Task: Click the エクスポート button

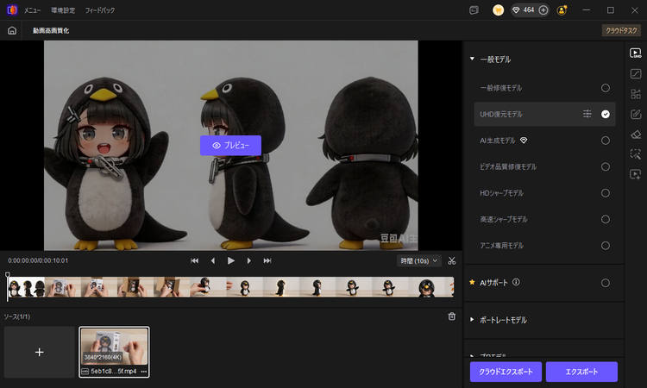Action: click(581, 372)
